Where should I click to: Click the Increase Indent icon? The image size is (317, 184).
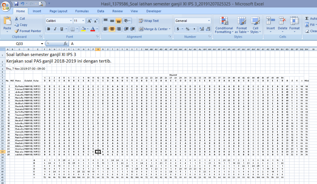134,29
